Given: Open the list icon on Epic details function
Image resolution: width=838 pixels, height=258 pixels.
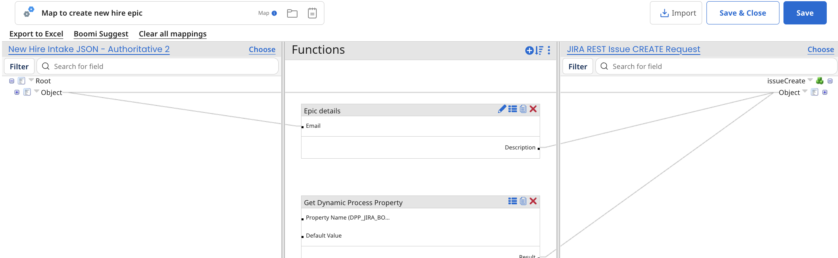Looking at the screenshot, I should click(512, 109).
